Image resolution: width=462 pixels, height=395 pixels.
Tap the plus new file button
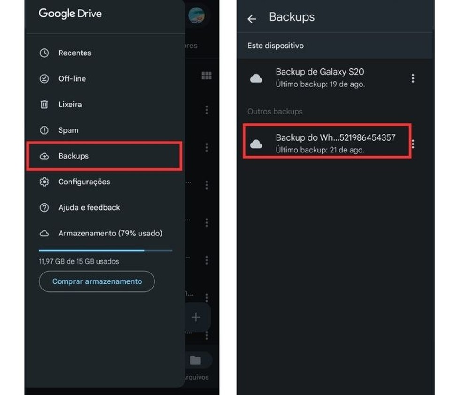pos(196,317)
